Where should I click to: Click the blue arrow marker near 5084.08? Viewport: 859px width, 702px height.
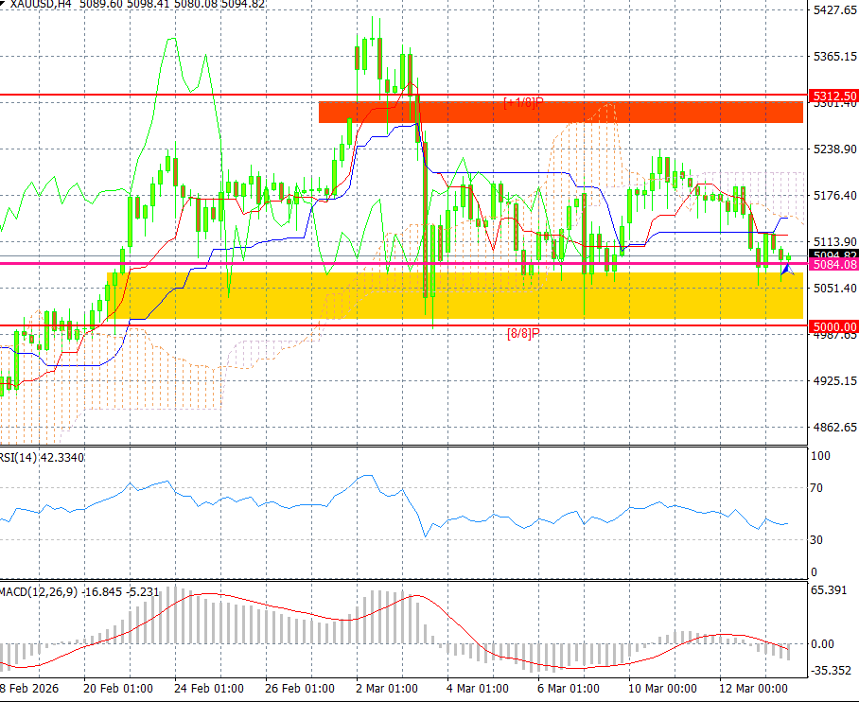pos(787,269)
